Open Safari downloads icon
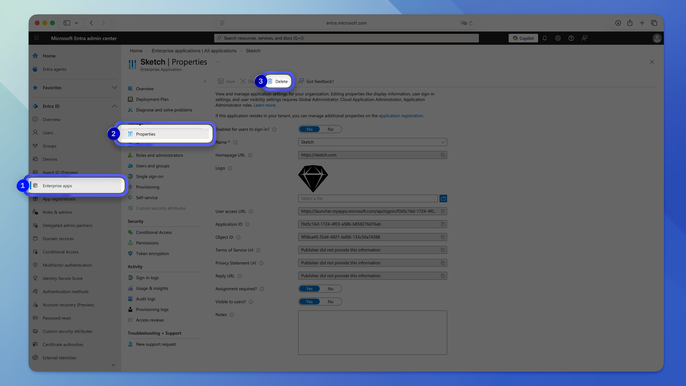This screenshot has height=386, width=686. tap(618, 23)
